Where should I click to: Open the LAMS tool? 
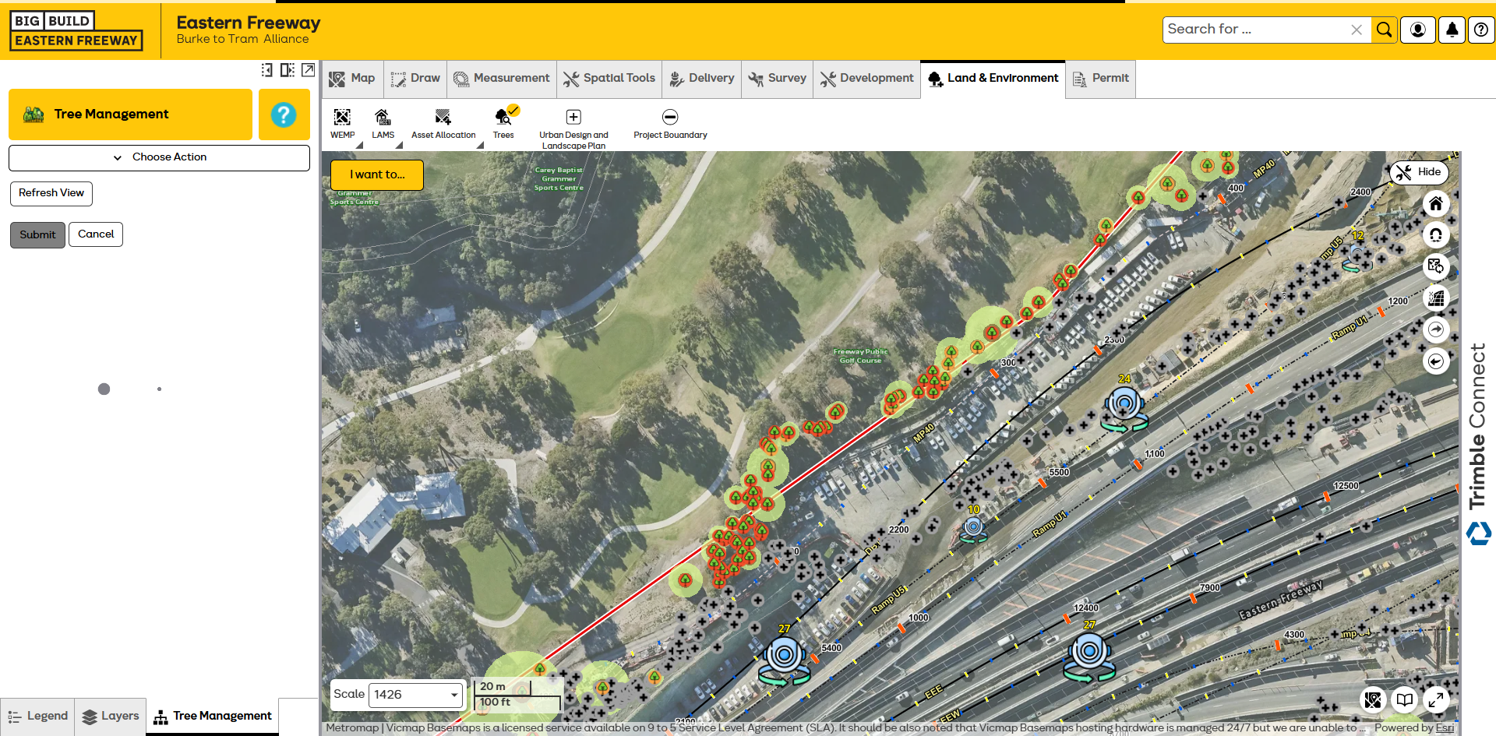click(383, 123)
